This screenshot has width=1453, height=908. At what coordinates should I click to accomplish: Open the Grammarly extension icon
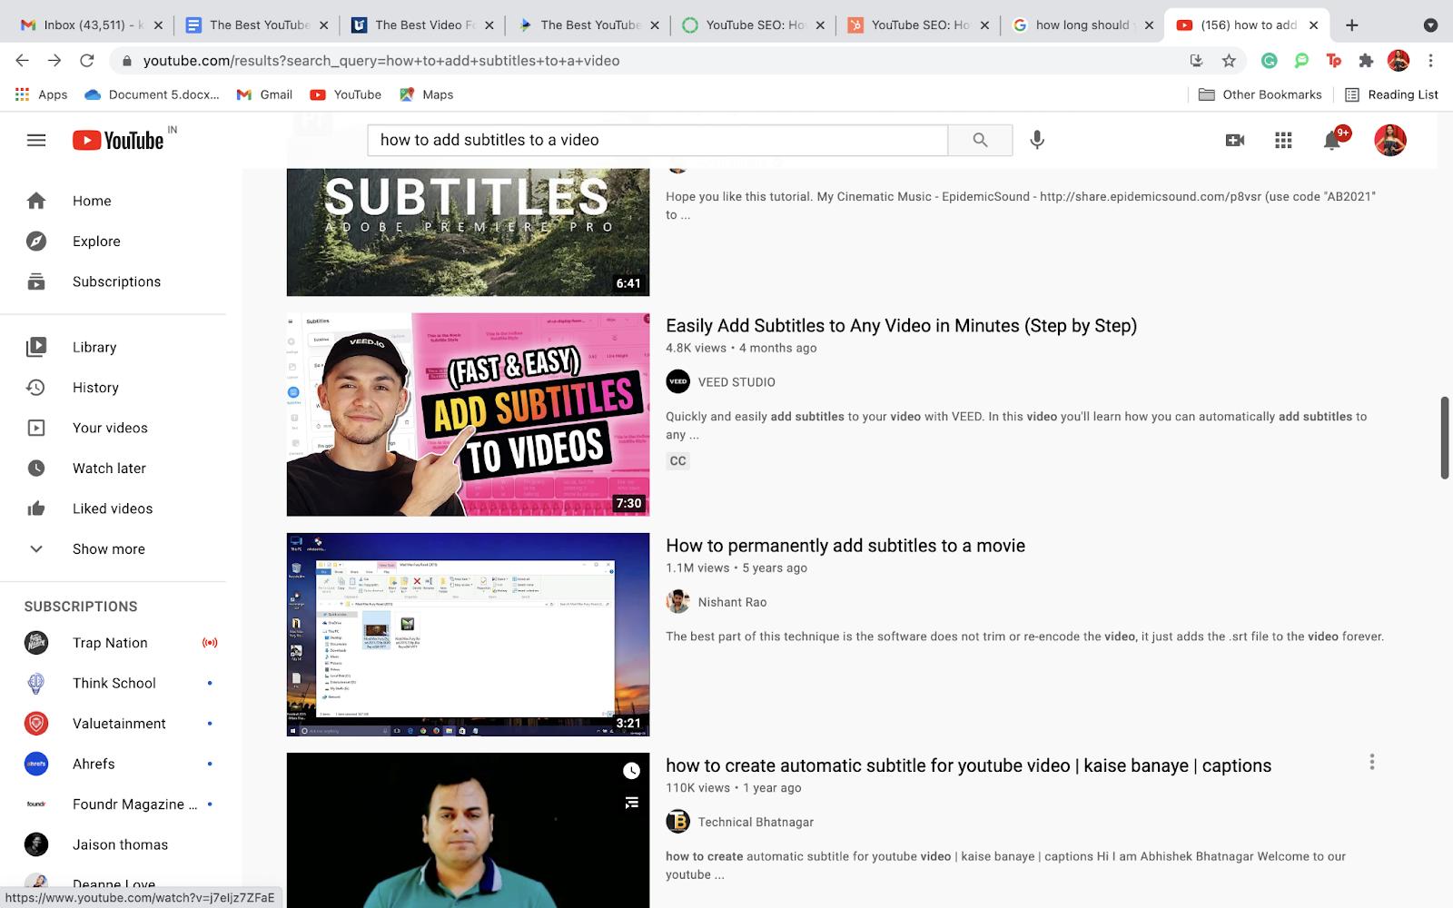tap(1270, 61)
